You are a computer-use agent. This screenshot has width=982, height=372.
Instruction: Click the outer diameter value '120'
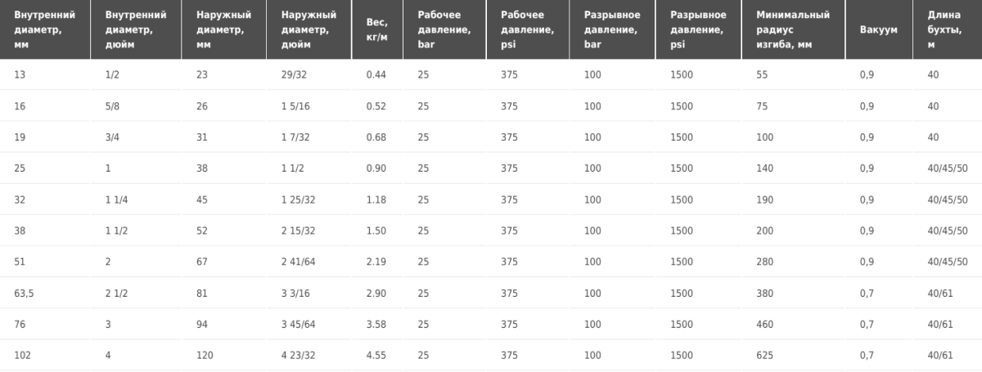[205, 355]
